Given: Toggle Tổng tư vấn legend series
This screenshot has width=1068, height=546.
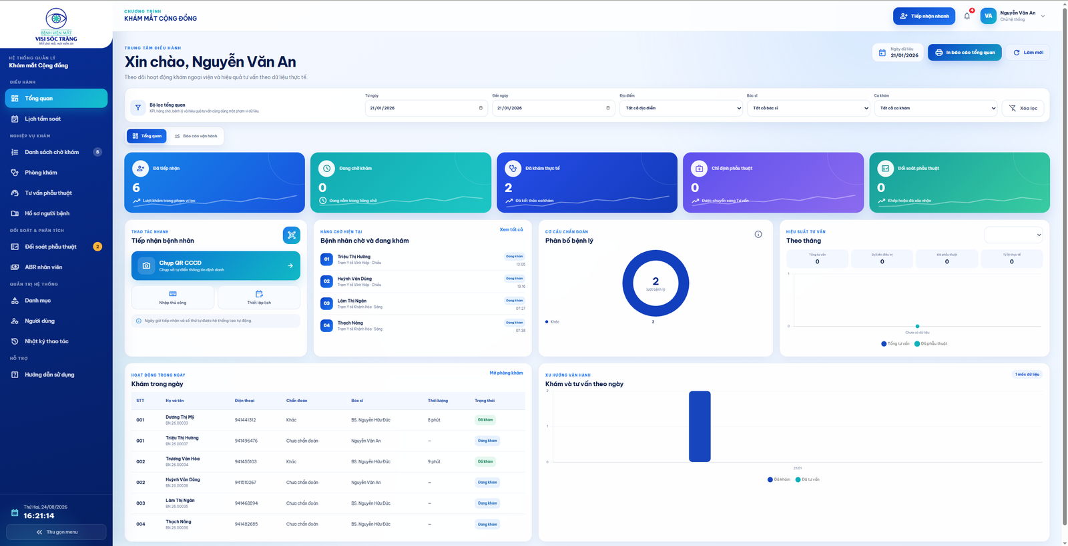Looking at the screenshot, I should 895,344.
